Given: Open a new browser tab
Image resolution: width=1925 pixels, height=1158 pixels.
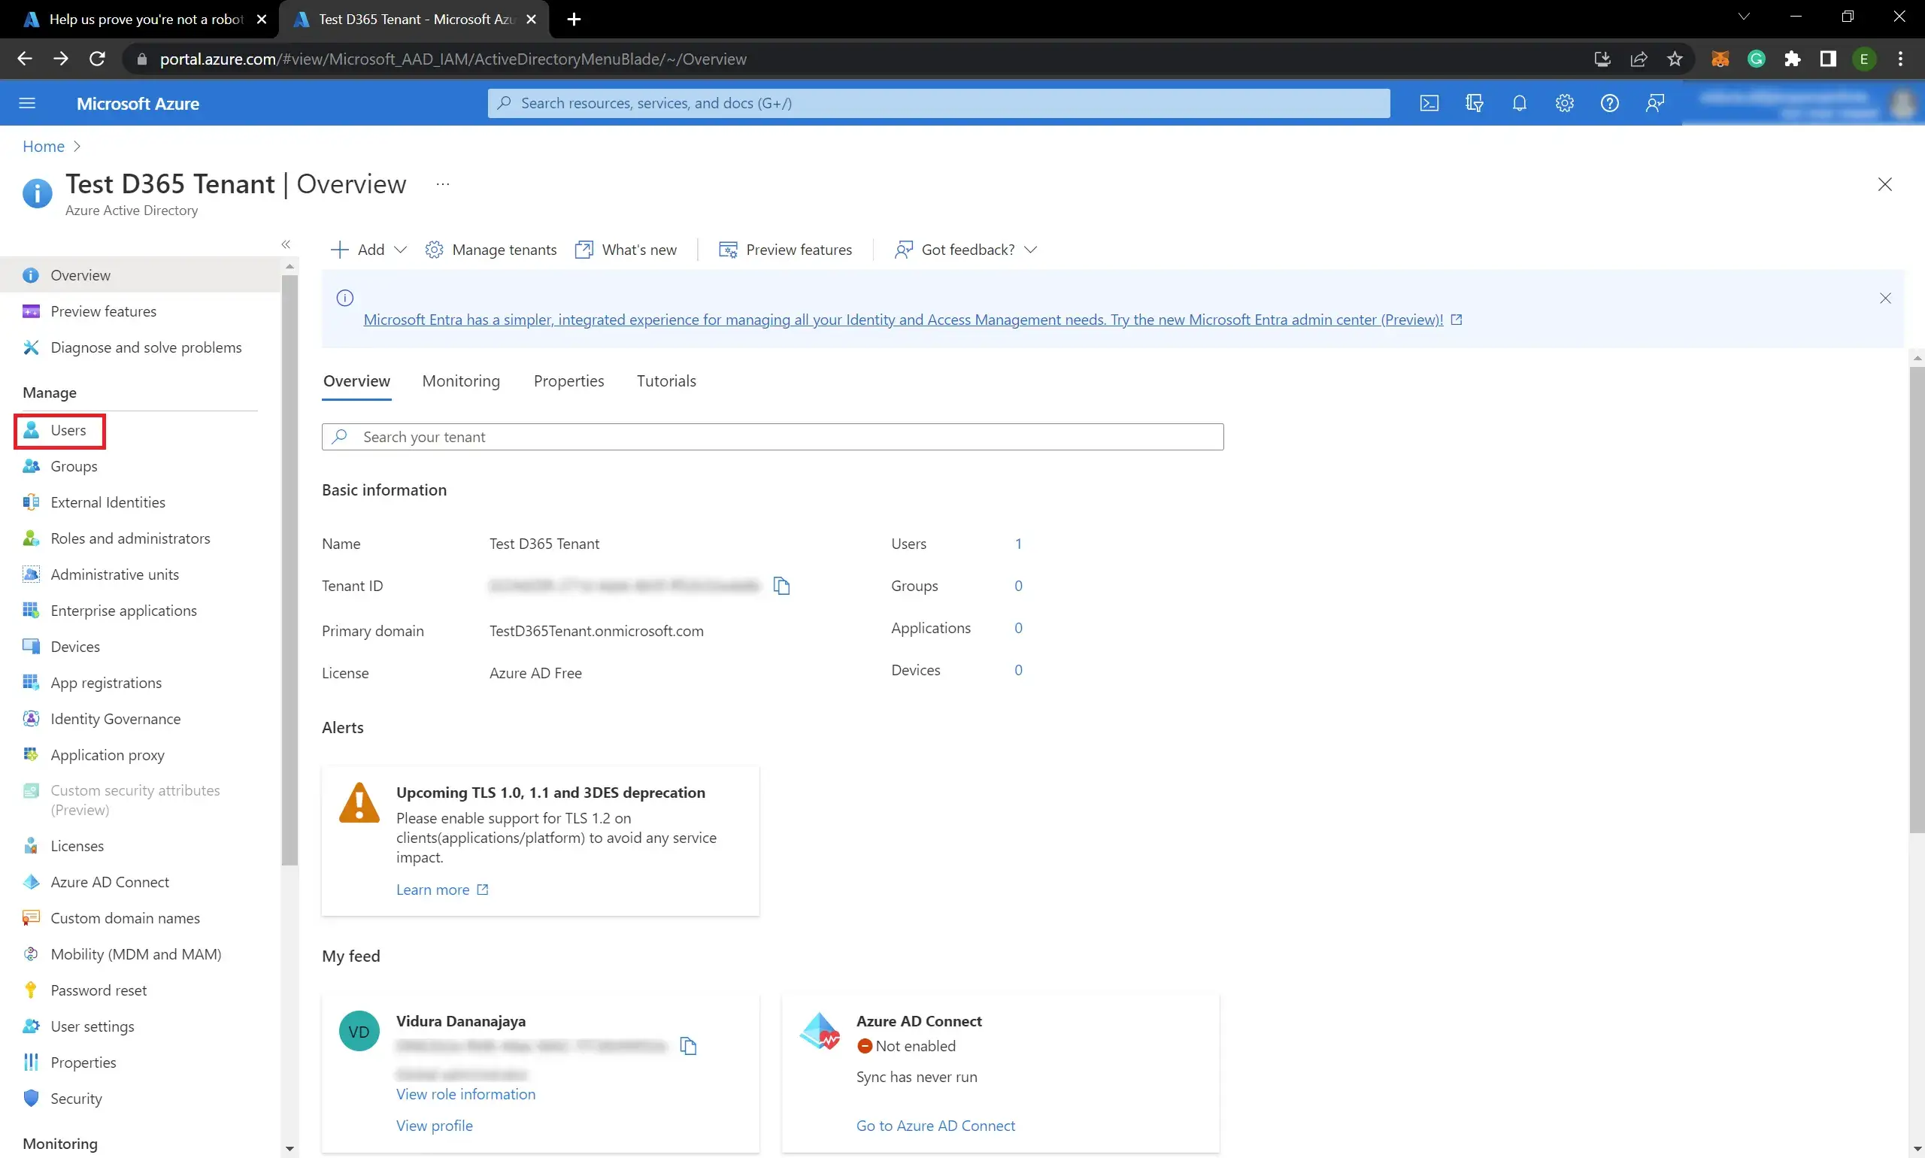Looking at the screenshot, I should tap(574, 19).
